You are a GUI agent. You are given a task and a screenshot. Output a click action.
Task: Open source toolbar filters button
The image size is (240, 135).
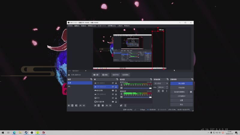click(105, 75)
